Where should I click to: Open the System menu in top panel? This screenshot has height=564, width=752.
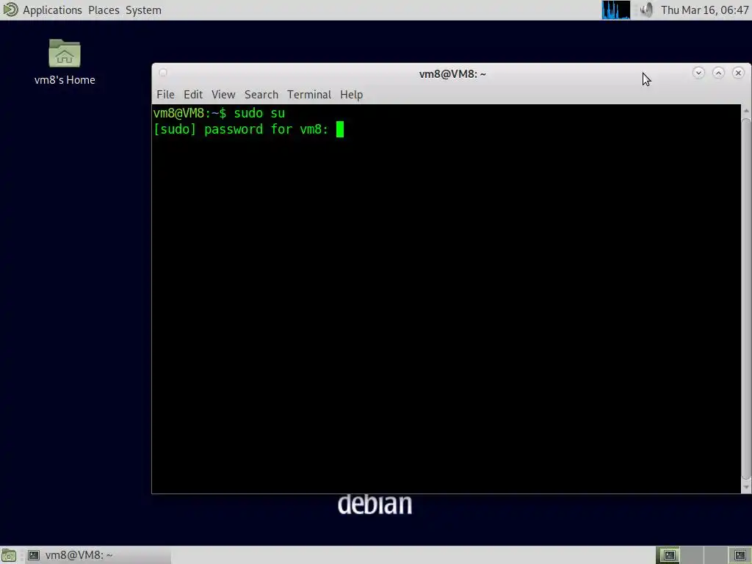143,10
